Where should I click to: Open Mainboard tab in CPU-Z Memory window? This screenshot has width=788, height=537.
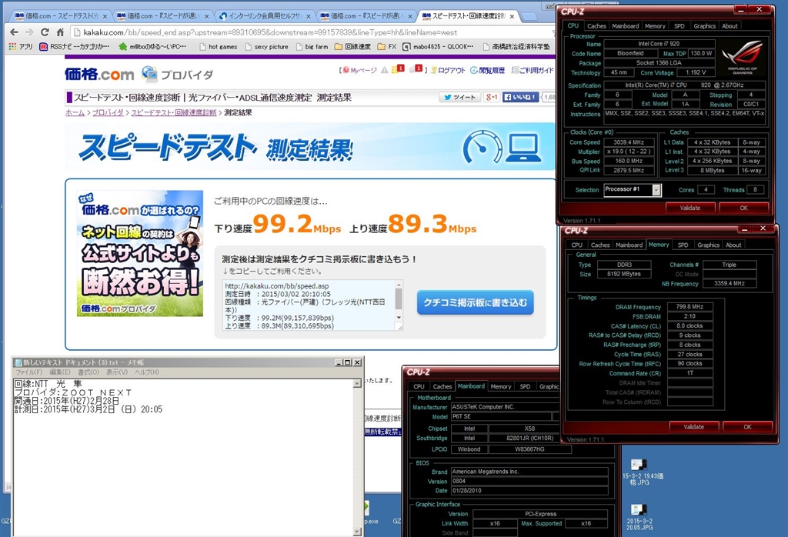[629, 245]
